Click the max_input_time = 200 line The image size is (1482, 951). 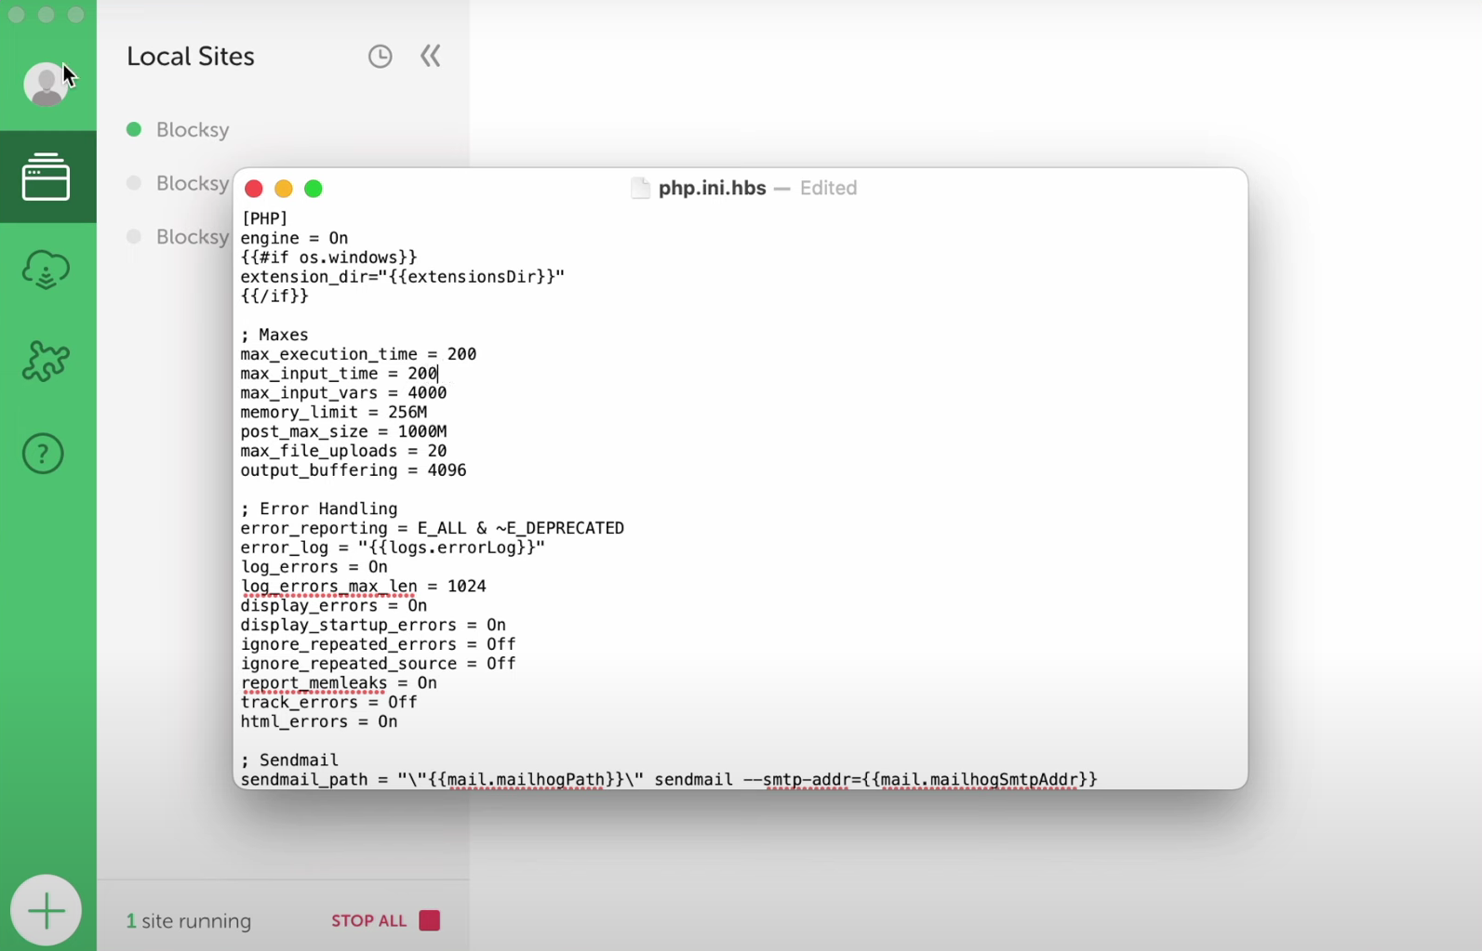(x=339, y=374)
